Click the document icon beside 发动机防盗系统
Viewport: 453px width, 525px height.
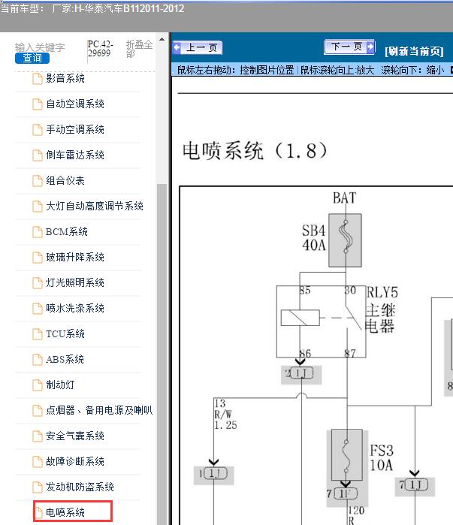[x=38, y=487]
